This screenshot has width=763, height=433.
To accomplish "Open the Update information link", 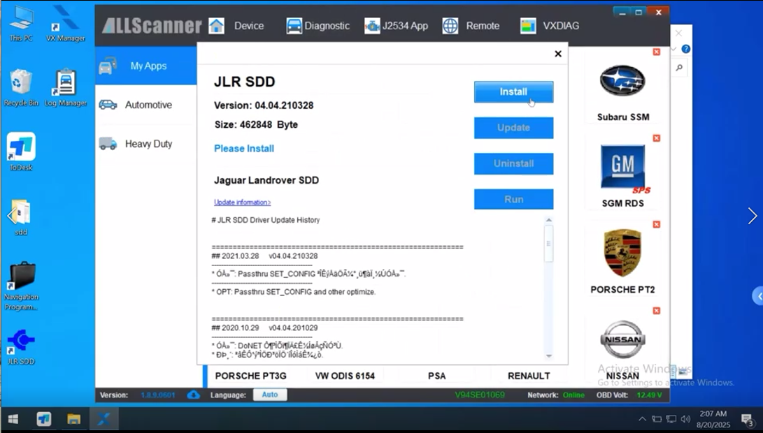I will (x=243, y=202).
